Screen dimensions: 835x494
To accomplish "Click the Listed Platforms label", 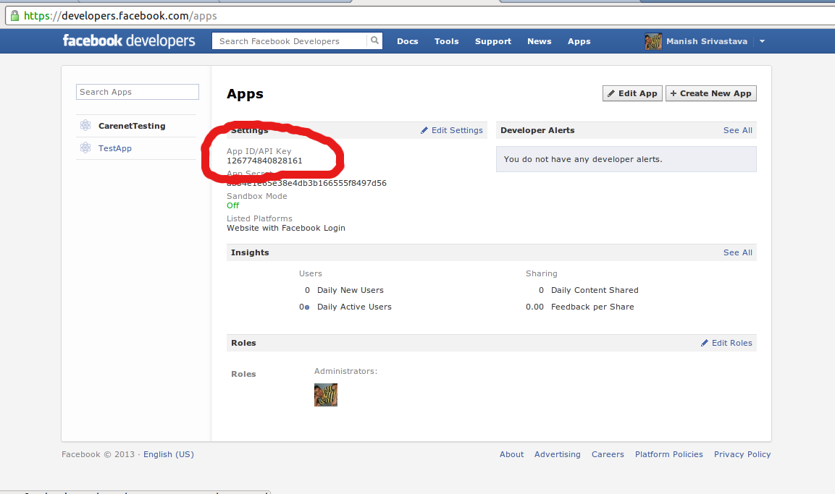I will (x=259, y=218).
